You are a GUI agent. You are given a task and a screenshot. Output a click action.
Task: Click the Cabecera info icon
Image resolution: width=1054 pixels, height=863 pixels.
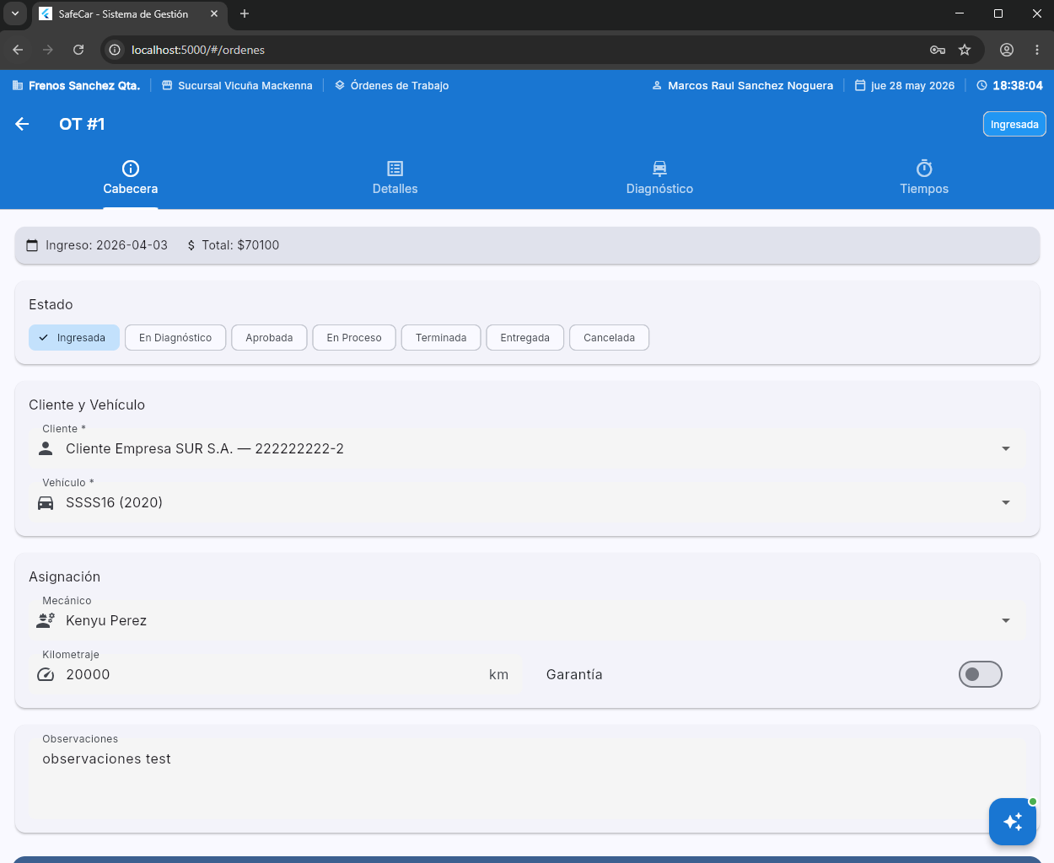click(x=131, y=168)
